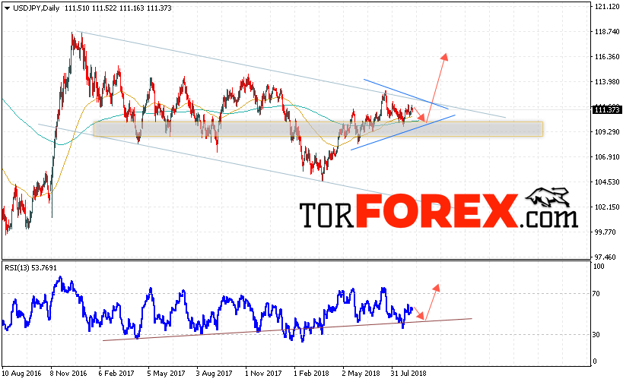623x382 pixels.
Task: Click the 1 Feb 2018 date label
Action: [311, 374]
